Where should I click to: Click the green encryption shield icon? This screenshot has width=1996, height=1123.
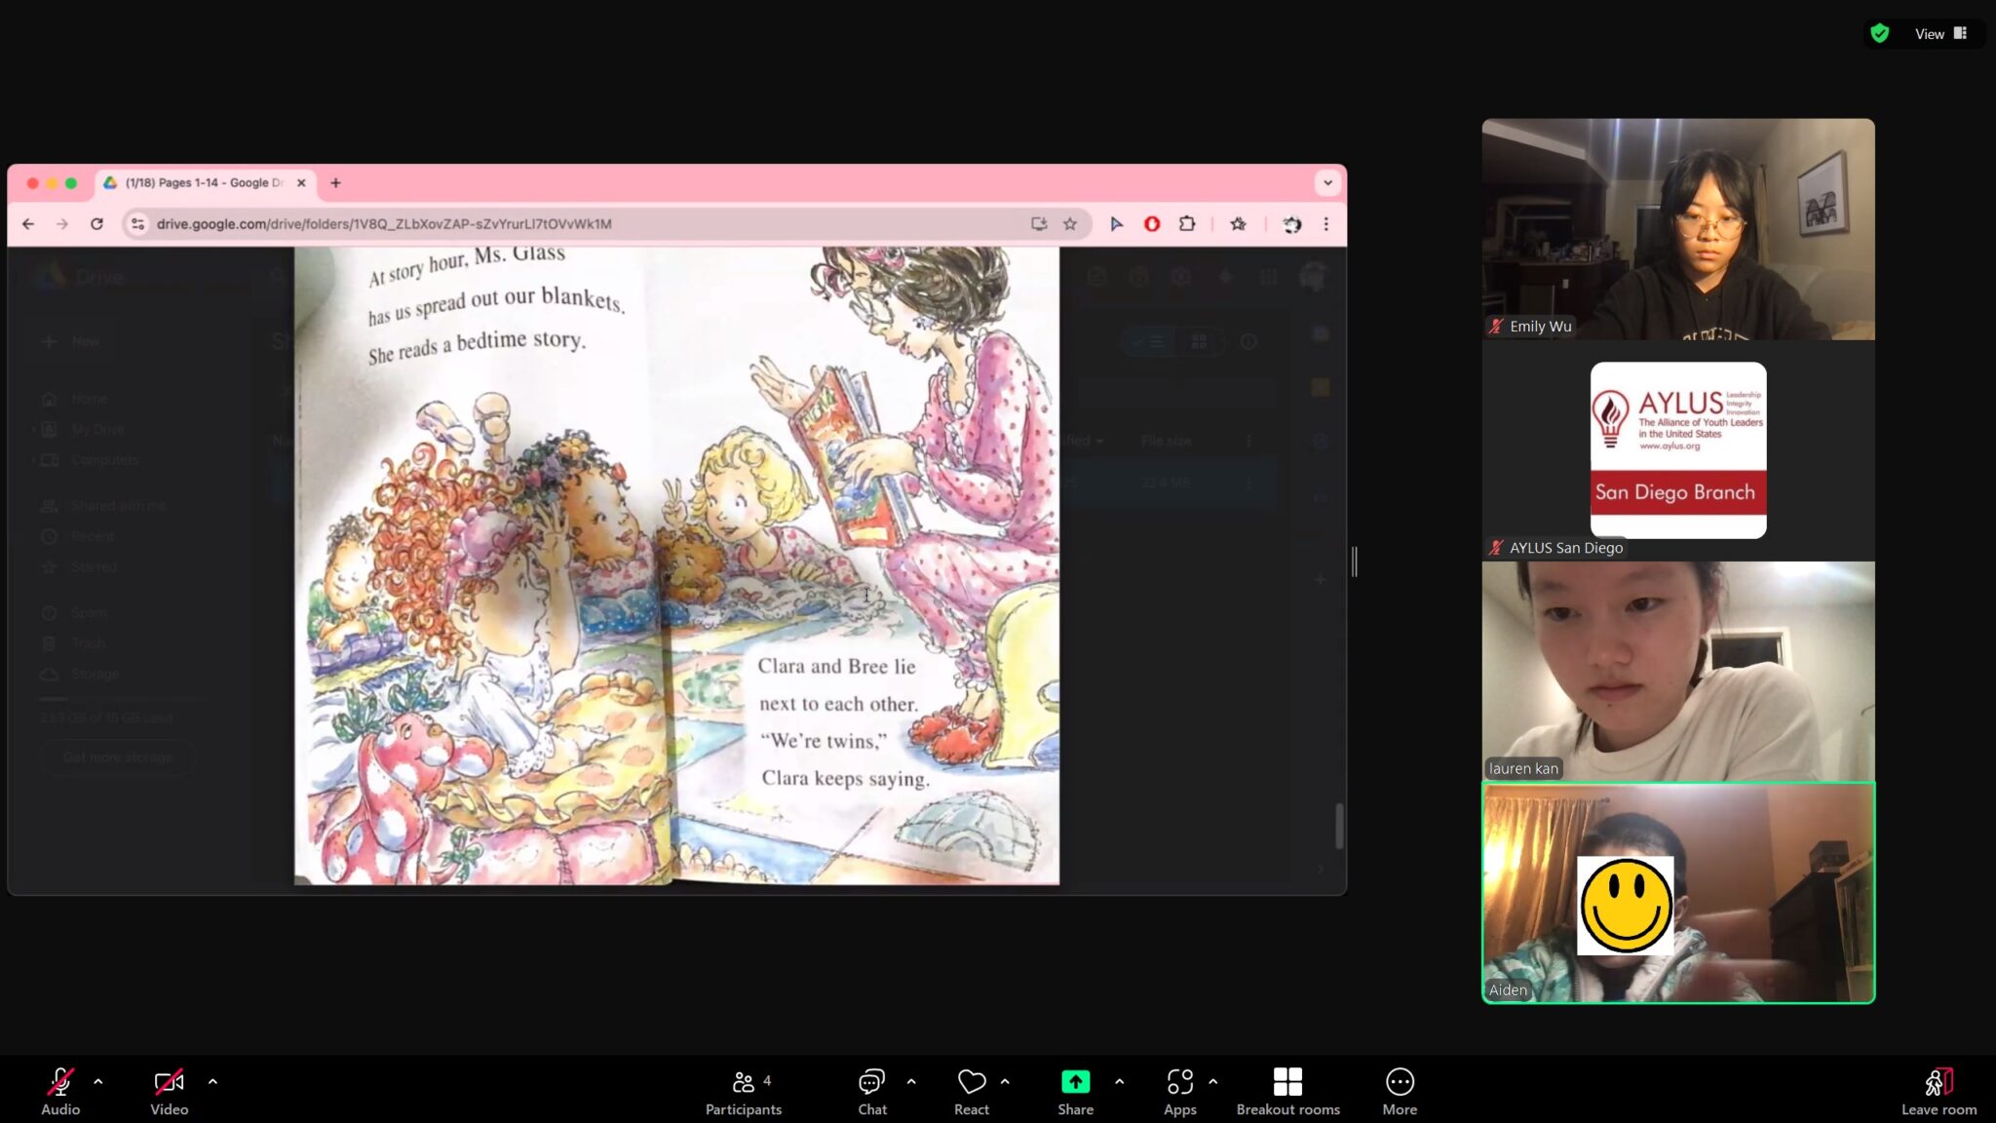(1880, 33)
